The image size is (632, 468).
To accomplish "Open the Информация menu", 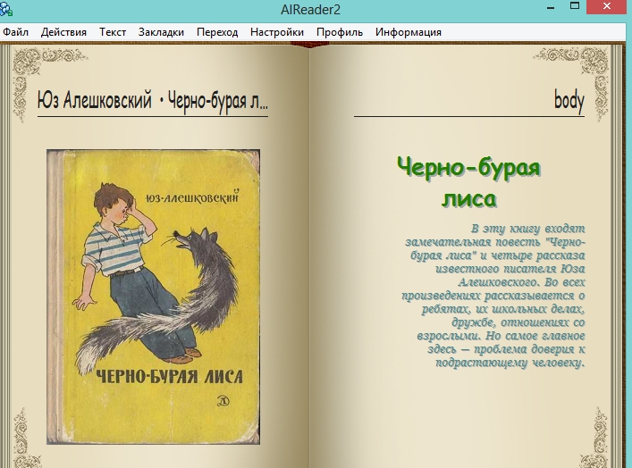I will (409, 32).
